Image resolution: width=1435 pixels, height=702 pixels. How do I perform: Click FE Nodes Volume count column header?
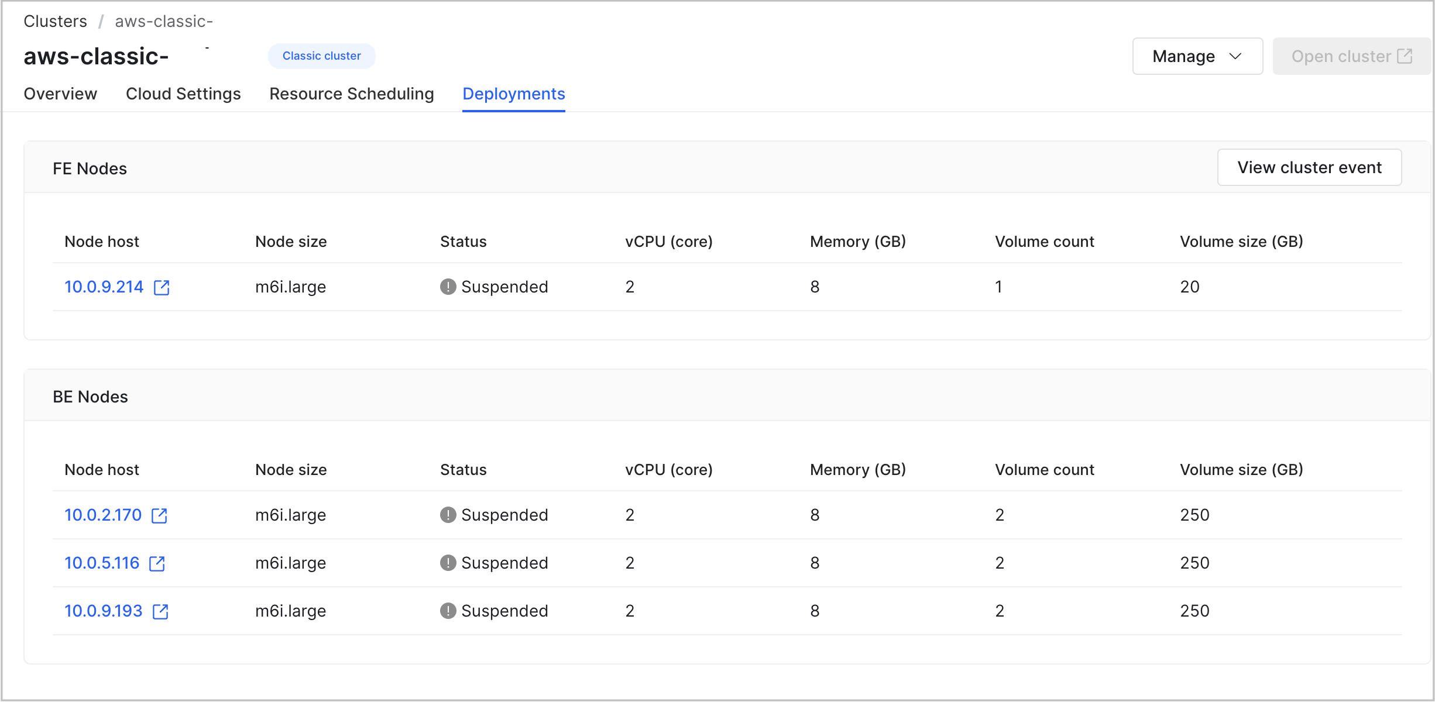[x=1044, y=242]
